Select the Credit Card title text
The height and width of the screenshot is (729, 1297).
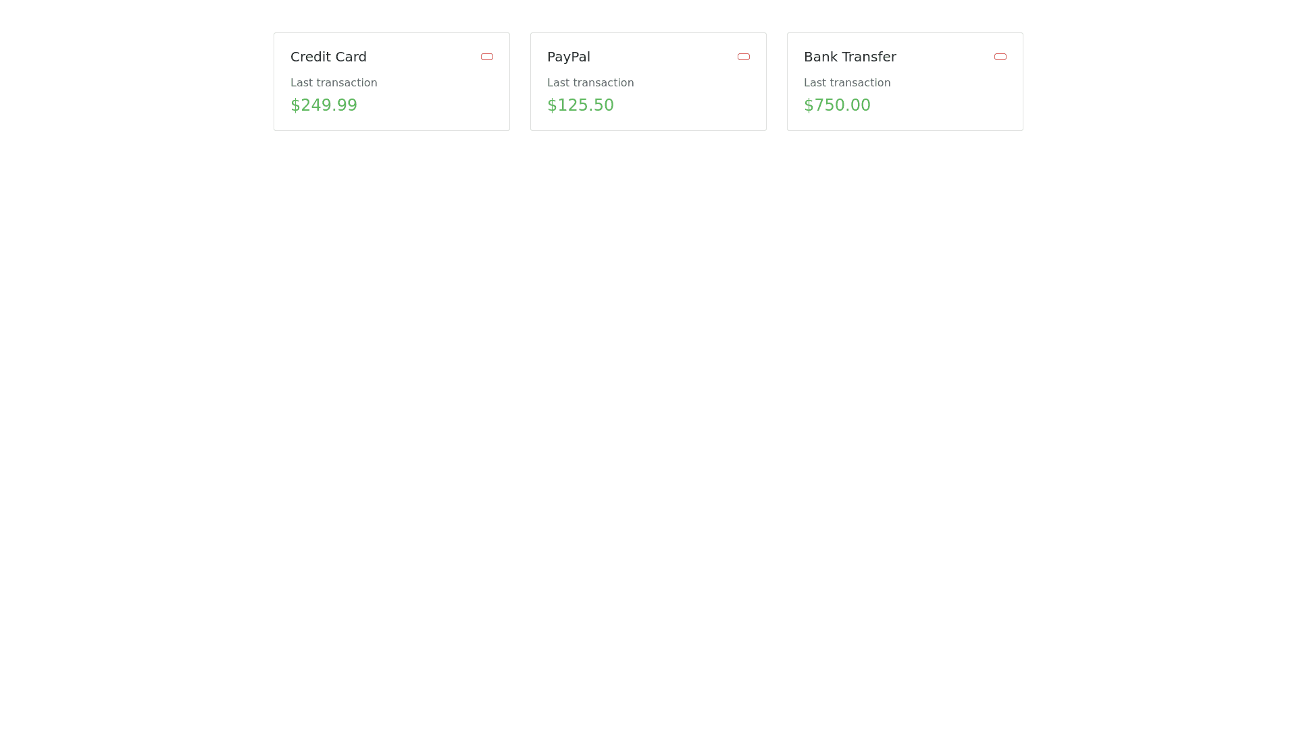pos(328,57)
